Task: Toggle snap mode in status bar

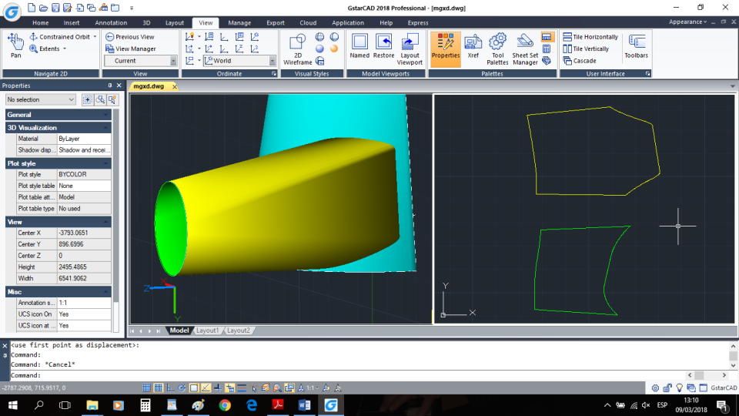Action: coord(147,387)
